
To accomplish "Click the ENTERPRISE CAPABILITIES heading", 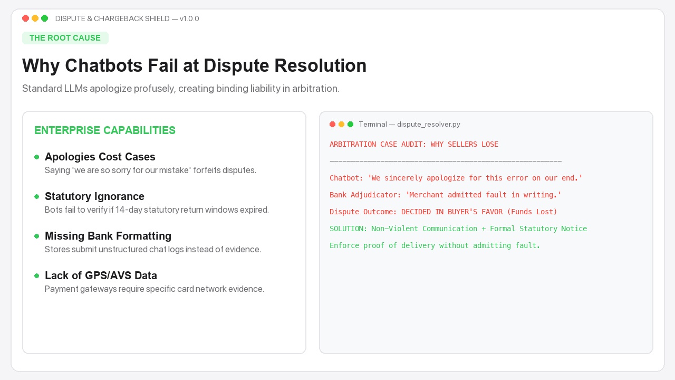I will click(105, 130).
